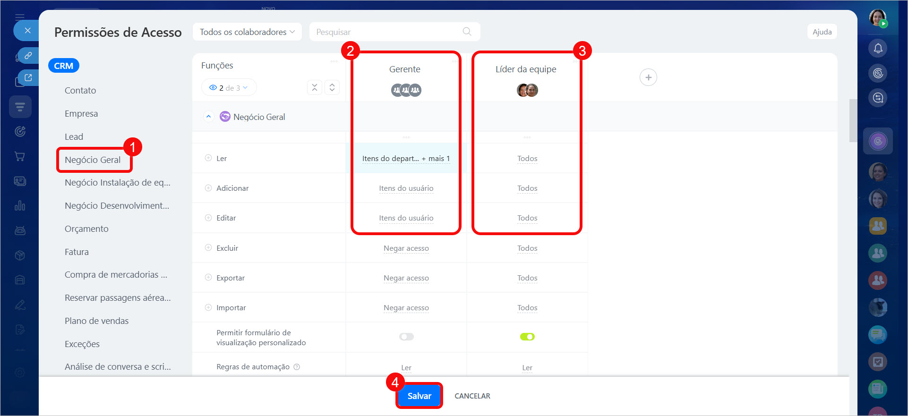
Task: Enable custom view form for Gerente
Action: [406, 337]
